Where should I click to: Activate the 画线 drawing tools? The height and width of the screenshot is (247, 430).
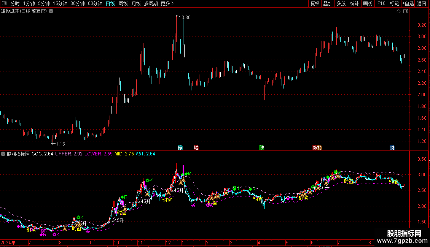point(368,3)
